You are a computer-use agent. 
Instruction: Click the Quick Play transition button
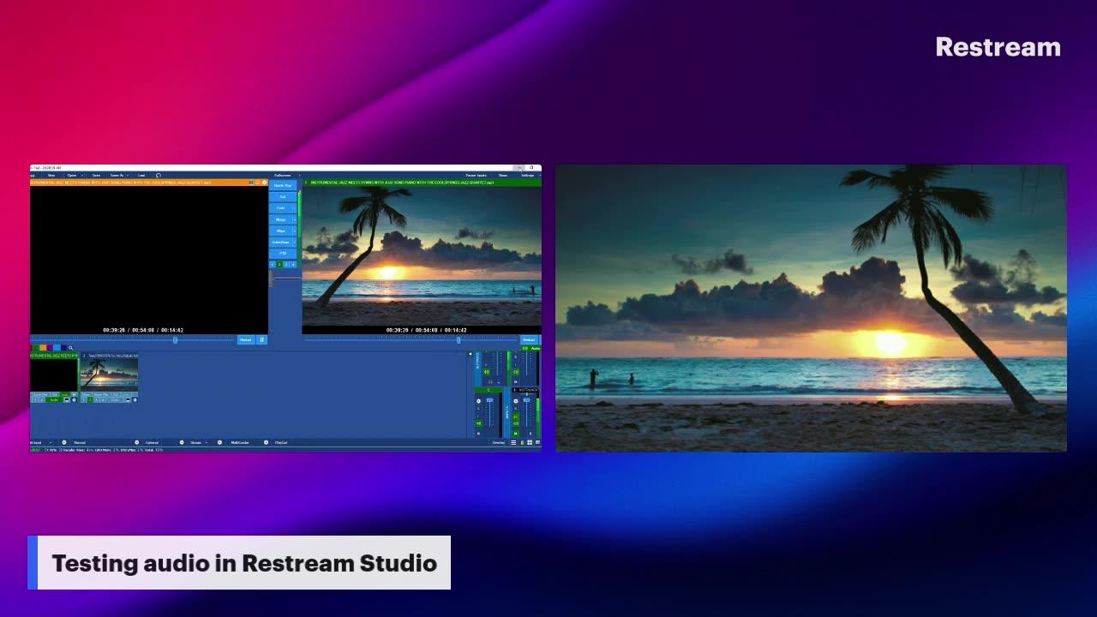[283, 185]
